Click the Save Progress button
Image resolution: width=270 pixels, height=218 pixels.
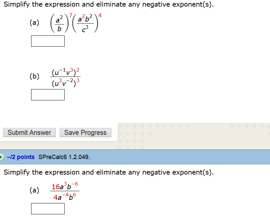click(85, 133)
